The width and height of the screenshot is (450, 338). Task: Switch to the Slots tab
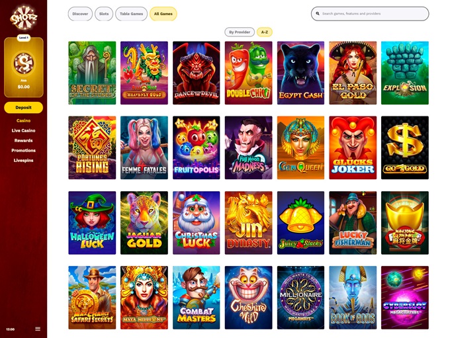(x=104, y=14)
